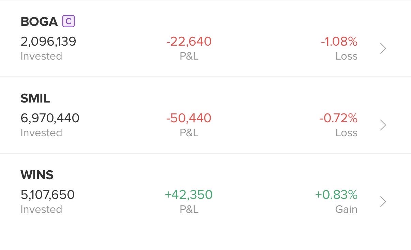Tap WINS P&L value +42,350
The height and width of the screenshot is (250, 411).
tap(189, 195)
